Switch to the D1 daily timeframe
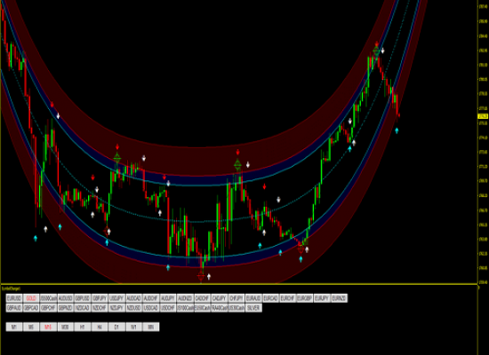The width and height of the screenshot is (489, 355). coord(116,327)
